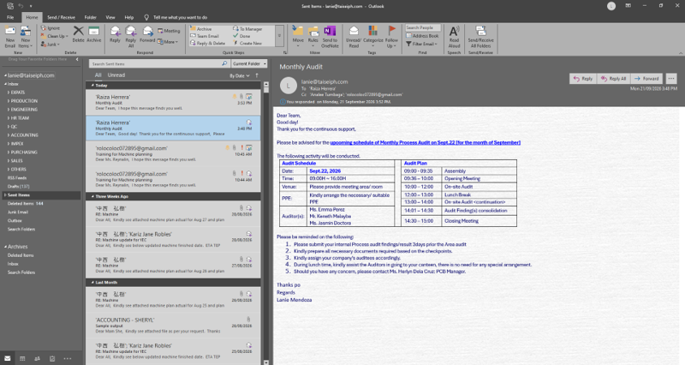The image size is (685, 365).
Task: Click Send to OneNote icon
Action: [330, 37]
